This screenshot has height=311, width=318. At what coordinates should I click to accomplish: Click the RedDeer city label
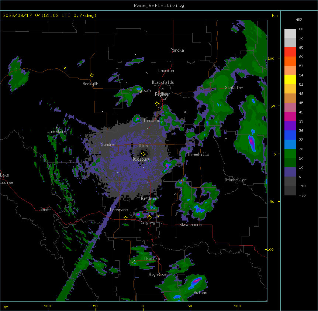[162, 94]
